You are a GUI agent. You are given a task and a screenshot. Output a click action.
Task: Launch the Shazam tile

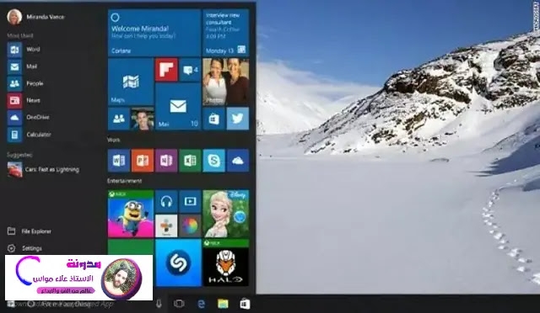(178, 263)
